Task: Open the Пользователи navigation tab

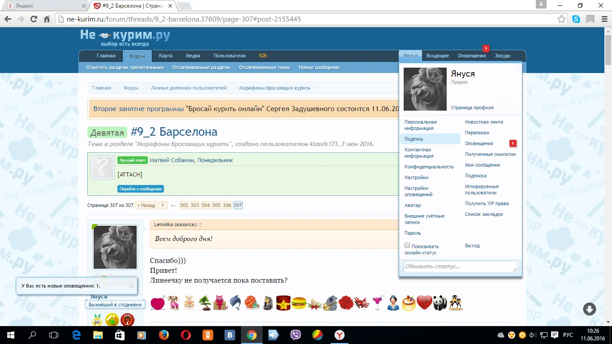Action: 229,56
